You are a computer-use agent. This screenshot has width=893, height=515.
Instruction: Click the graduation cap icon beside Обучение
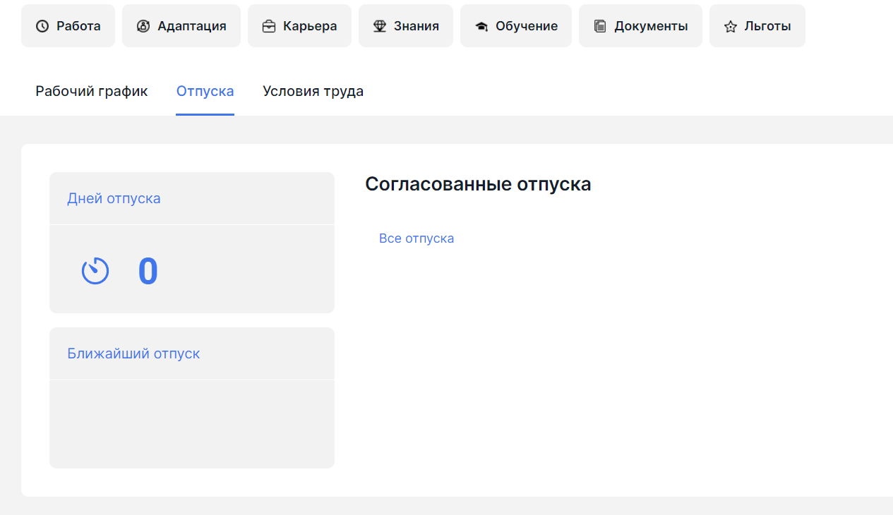tap(481, 26)
